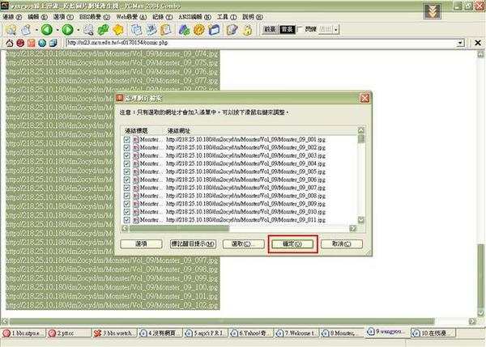Toggle checkbox for Monster_09_002.jpg row
Screen dimensions: 486x347
tap(127, 148)
